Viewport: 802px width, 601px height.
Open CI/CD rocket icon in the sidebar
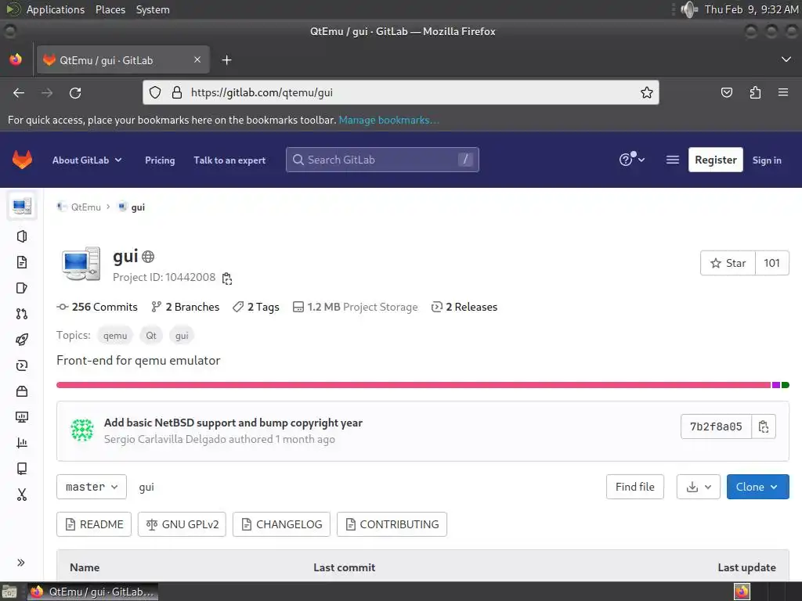point(21,340)
